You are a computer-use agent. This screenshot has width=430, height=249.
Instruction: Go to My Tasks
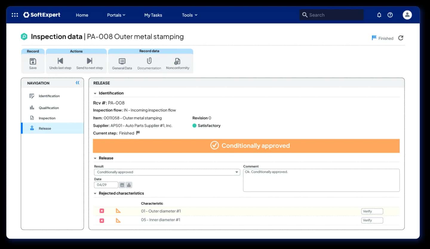click(x=153, y=15)
